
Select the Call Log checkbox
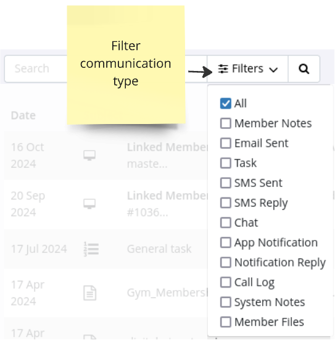click(226, 282)
